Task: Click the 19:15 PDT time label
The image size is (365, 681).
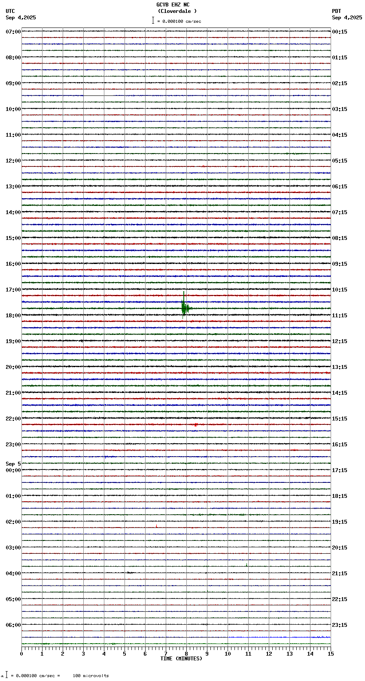Action: tap(340, 522)
